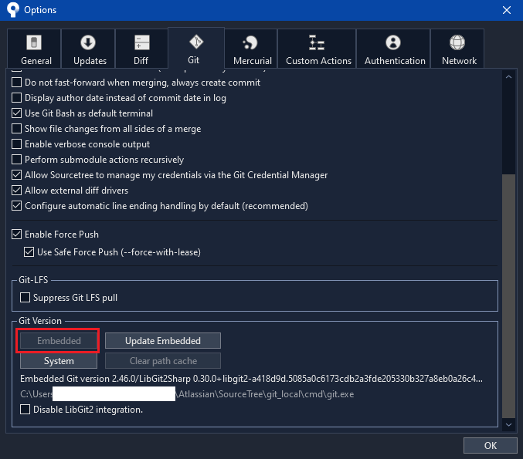Enable 'Show file changes from all sides of a merge'
The width and height of the screenshot is (523, 459).
click(17, 129)
